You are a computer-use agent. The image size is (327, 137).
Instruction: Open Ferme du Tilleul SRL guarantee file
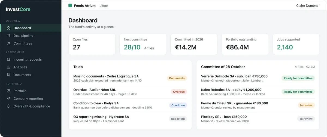coord(258,105)
